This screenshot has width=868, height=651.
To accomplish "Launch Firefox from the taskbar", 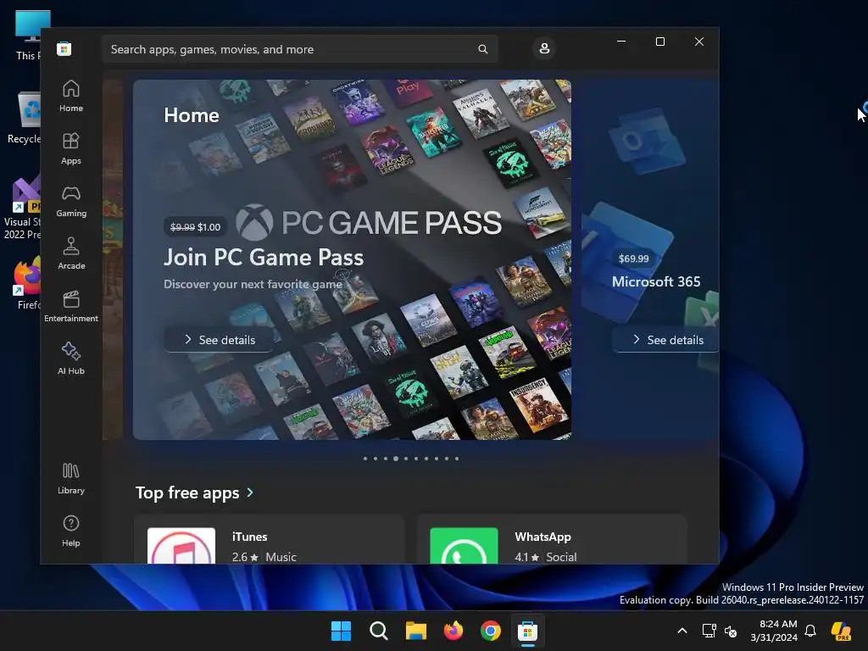I will tap(453, 631).
